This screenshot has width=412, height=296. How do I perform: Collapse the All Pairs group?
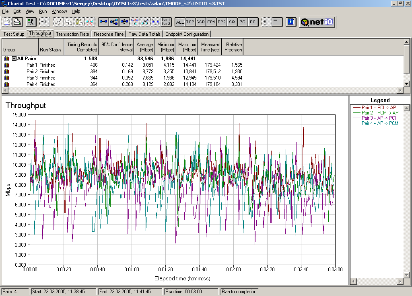pyautogui.click(x=14, y=59)
